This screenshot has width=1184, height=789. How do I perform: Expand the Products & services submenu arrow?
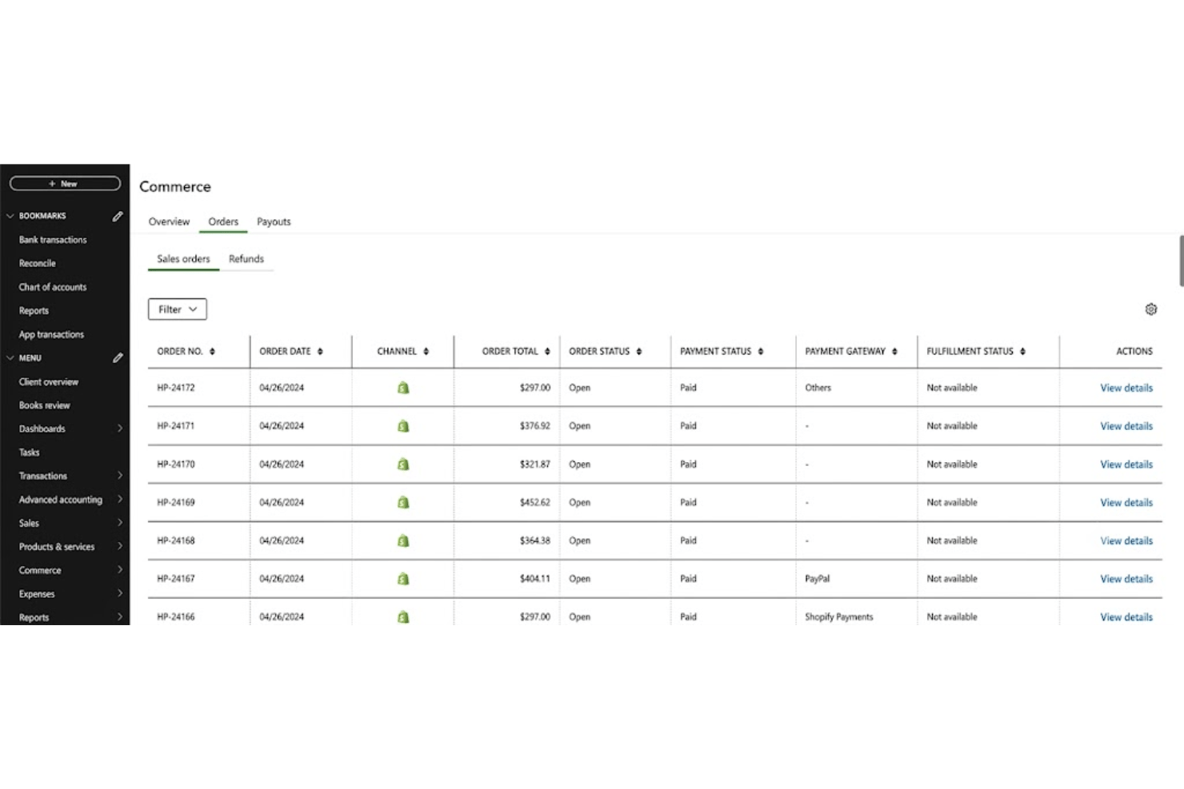120,546
